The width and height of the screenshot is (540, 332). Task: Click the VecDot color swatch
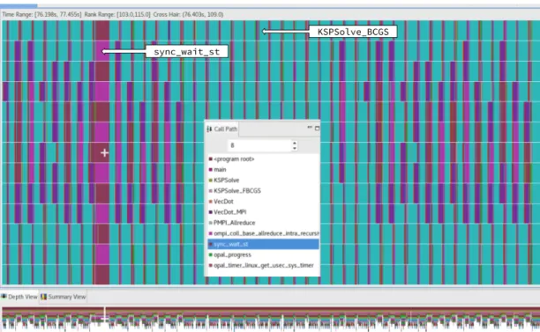click(x=210, y=202)
